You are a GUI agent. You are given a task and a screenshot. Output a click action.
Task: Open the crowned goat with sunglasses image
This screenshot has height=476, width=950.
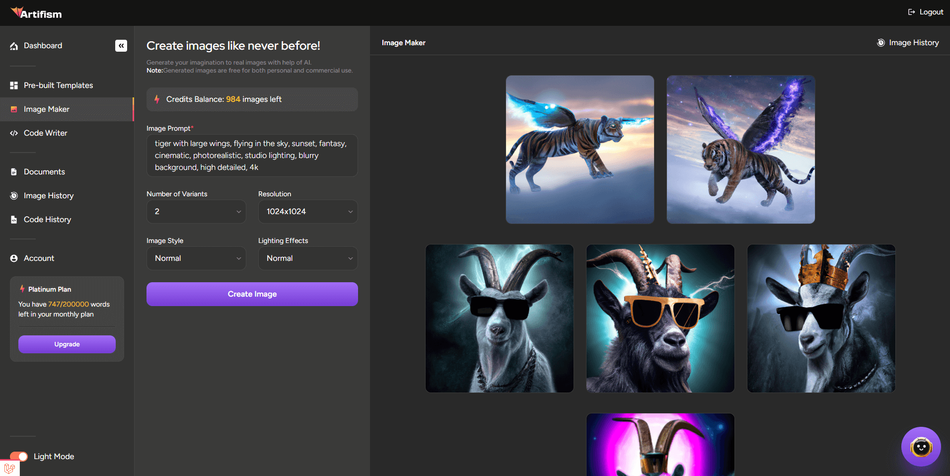click(x=821, y=318)
